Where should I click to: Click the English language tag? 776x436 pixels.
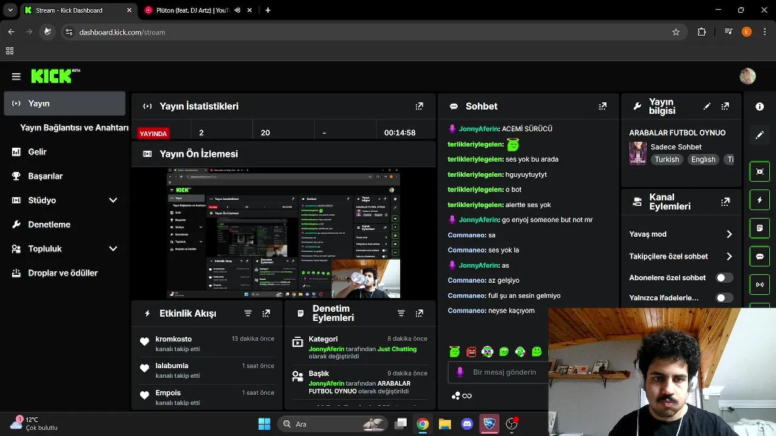pyautogui.click(x=703, y=160)
